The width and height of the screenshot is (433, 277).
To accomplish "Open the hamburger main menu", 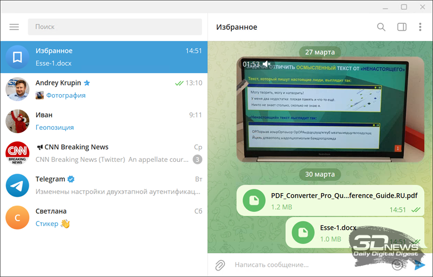I will [x=14, y=27].
